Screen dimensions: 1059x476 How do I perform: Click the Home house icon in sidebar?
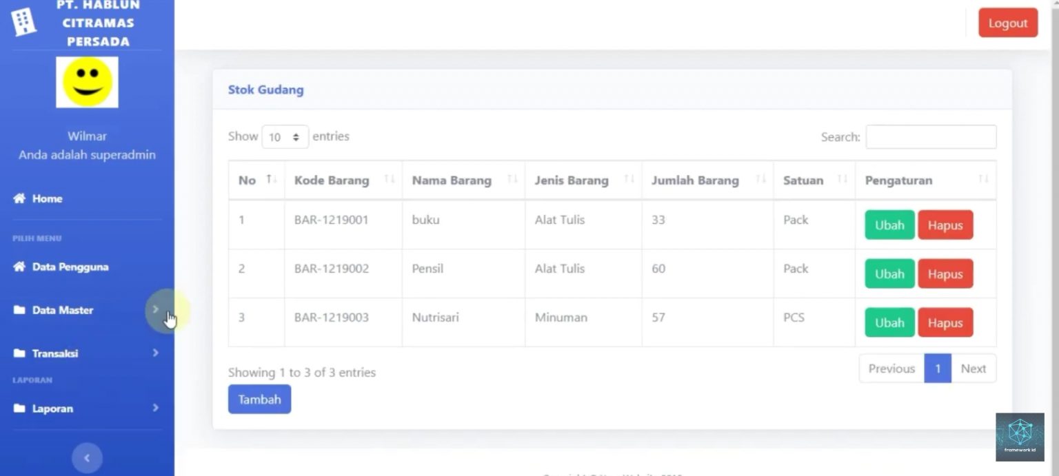(19, 198)
